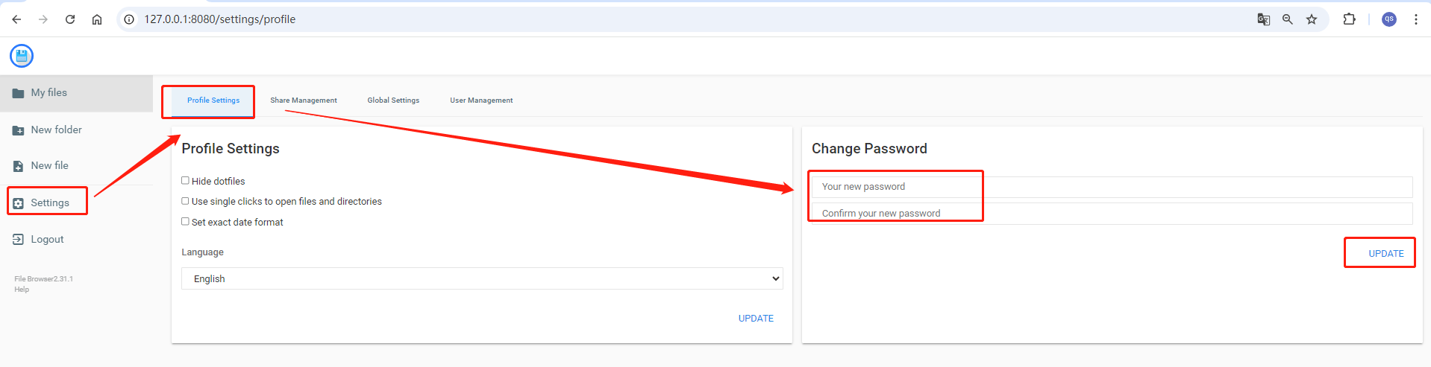Open the Language dropdown showing English
Image resolution: width=1431 pixels, height=367 pixels.
point(482,278)
